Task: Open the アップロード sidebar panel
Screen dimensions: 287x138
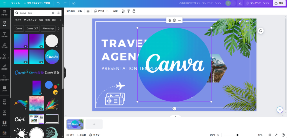Action: [x=4, y=56]
